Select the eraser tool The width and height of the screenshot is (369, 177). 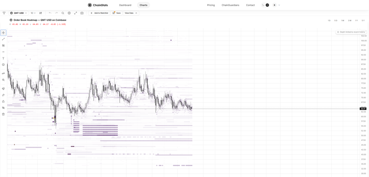(x=3, y=95)
